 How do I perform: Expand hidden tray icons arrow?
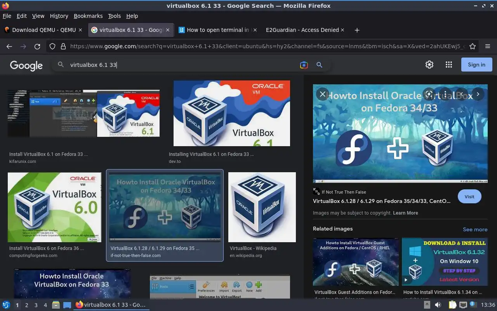point(427,305)
